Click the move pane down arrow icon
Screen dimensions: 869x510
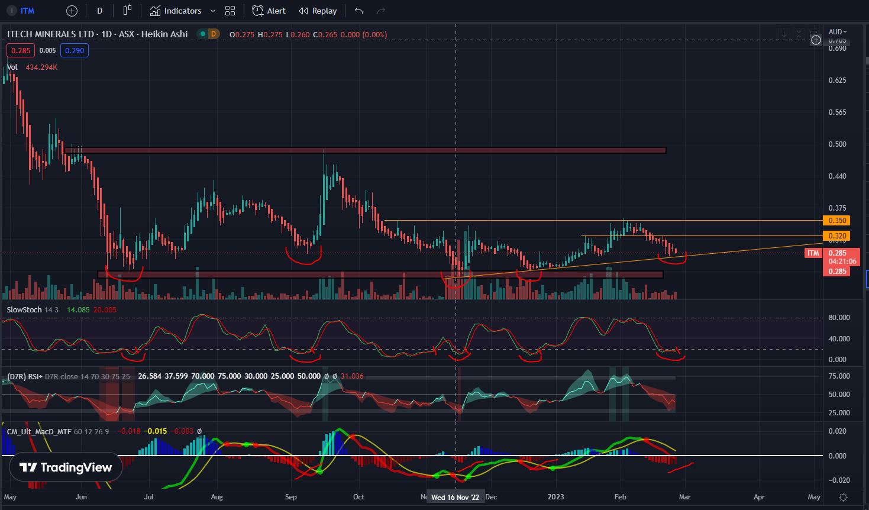(x=784, y=34)
